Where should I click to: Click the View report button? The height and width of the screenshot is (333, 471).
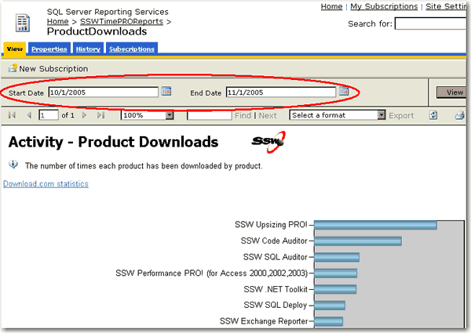coord(454,92)
